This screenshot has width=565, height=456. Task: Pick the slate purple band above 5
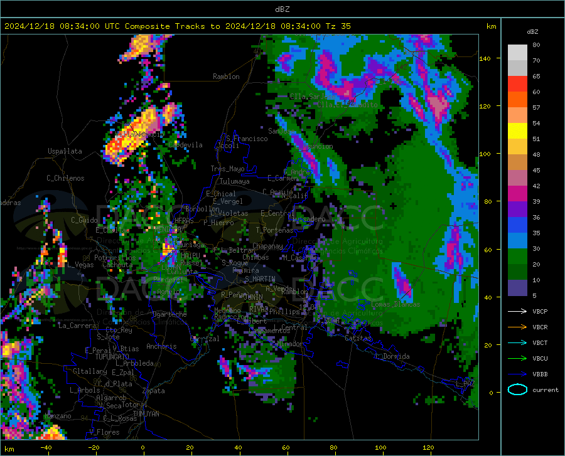point(517,288)
